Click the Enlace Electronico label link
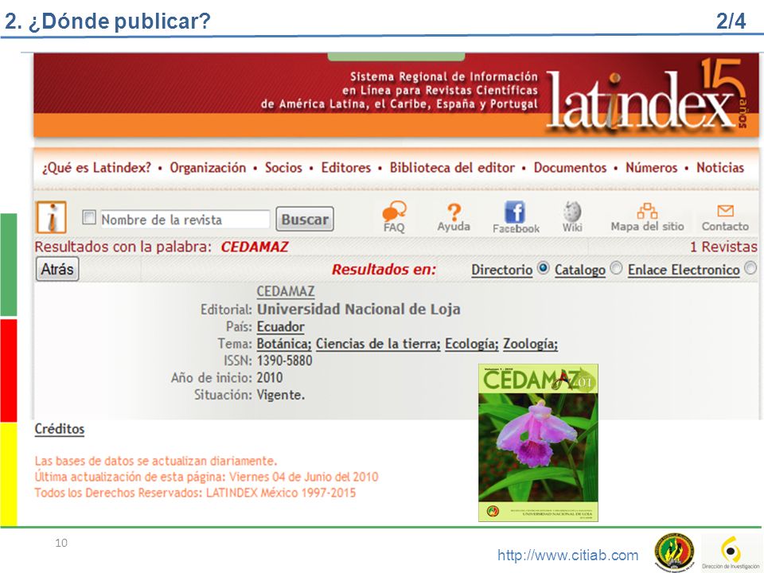Image resolution: width=764 pixels, height=573 pixels. click(x=684, y=270)
